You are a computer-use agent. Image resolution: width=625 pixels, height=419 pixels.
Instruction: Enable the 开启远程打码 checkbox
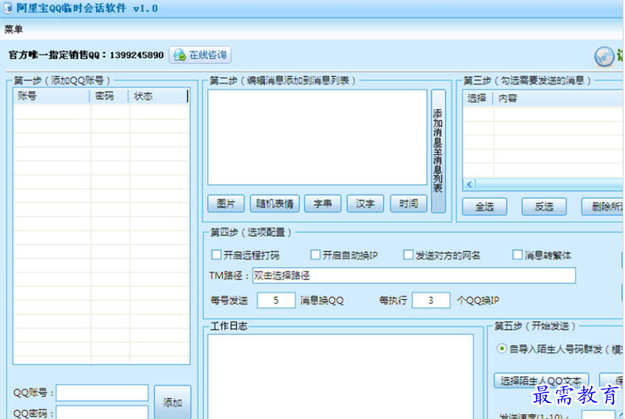pyautogui.click(x=216, y=254)
